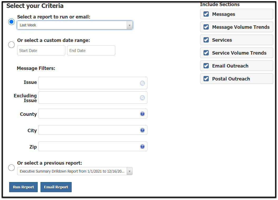Select the report to run radio button

(x=11, y=22)
